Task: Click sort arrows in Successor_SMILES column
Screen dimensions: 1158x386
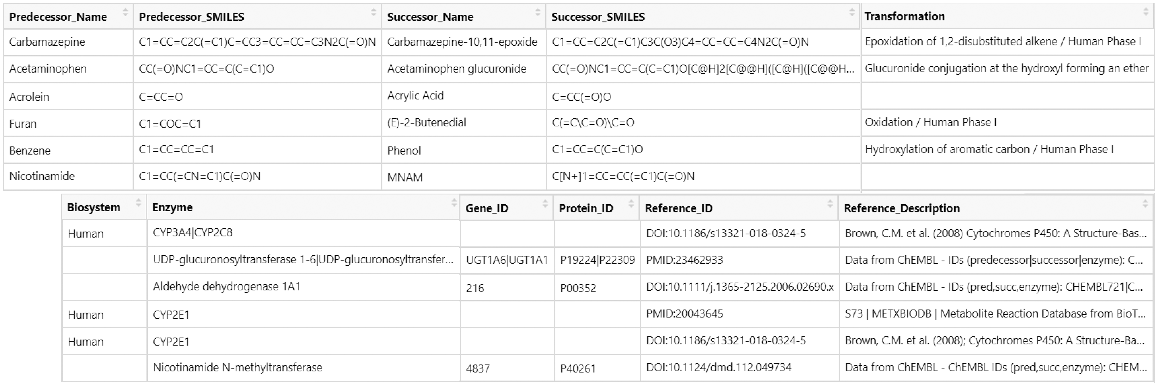Action: tap(851, 13)
